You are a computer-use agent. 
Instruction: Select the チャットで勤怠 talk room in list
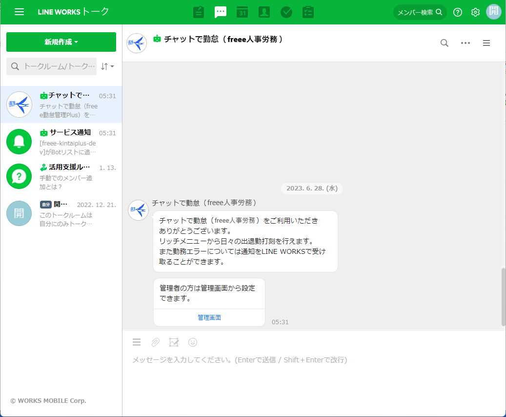[x=61, y=104]
